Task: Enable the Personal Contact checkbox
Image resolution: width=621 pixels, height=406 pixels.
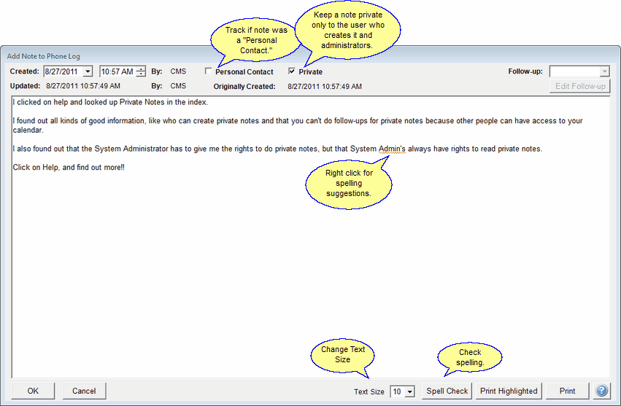Action: (x=209, y=71)
